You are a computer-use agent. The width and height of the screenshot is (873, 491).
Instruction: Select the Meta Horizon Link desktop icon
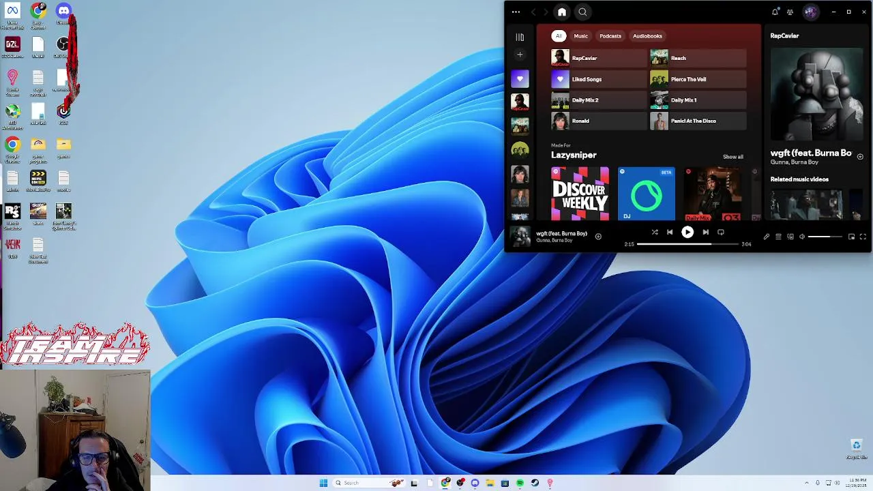12,15
